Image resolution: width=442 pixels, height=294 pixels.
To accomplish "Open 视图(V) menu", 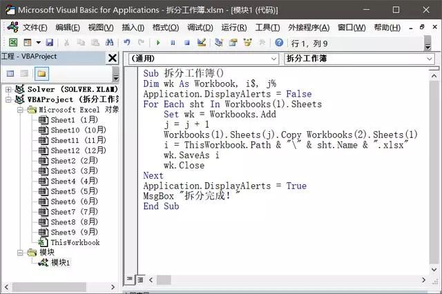I will click(101, 28).
